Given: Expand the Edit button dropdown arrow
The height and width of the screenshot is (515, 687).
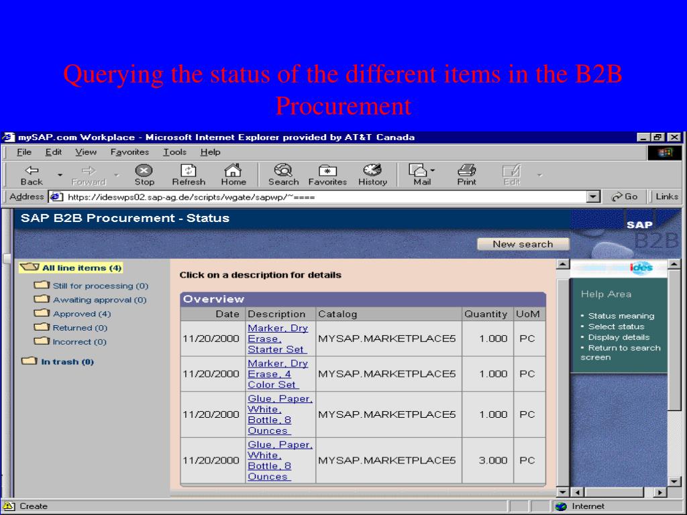Looking at the screenshot, I should (540, 175).
